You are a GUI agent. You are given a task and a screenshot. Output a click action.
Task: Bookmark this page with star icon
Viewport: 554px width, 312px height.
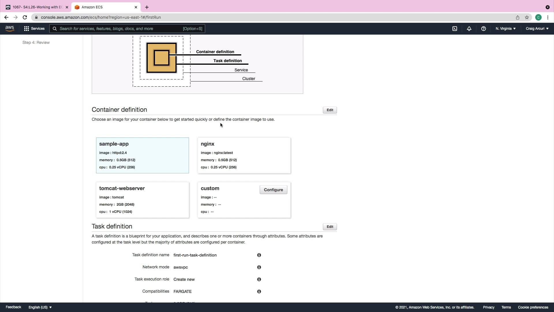[x=527, y=17]
